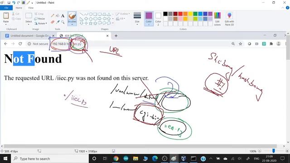The width and height of the screenshot is (290, 163).
Task: Choose the straight Line shape
Action: tap(82, 14)
